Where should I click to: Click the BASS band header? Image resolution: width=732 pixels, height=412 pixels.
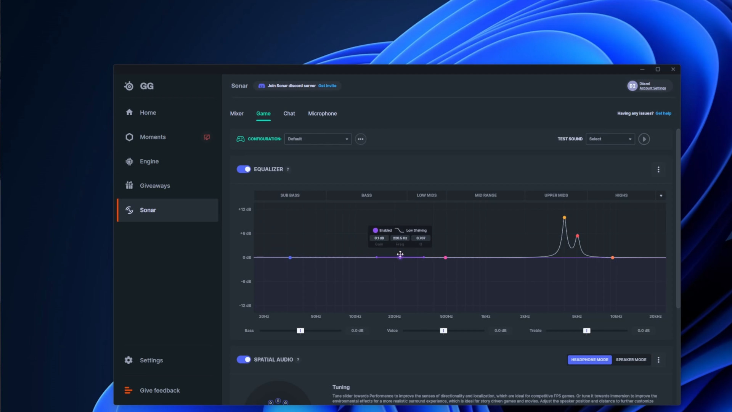point(366,195)
